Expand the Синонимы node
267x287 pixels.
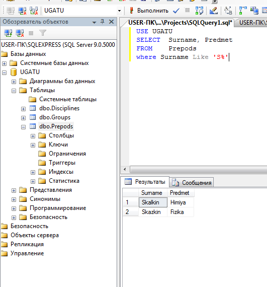click(x=14, y=199)
